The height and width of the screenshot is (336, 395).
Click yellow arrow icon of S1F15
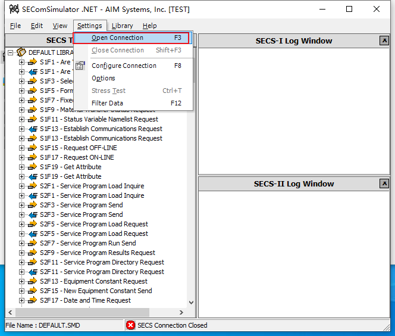[33, 148]
